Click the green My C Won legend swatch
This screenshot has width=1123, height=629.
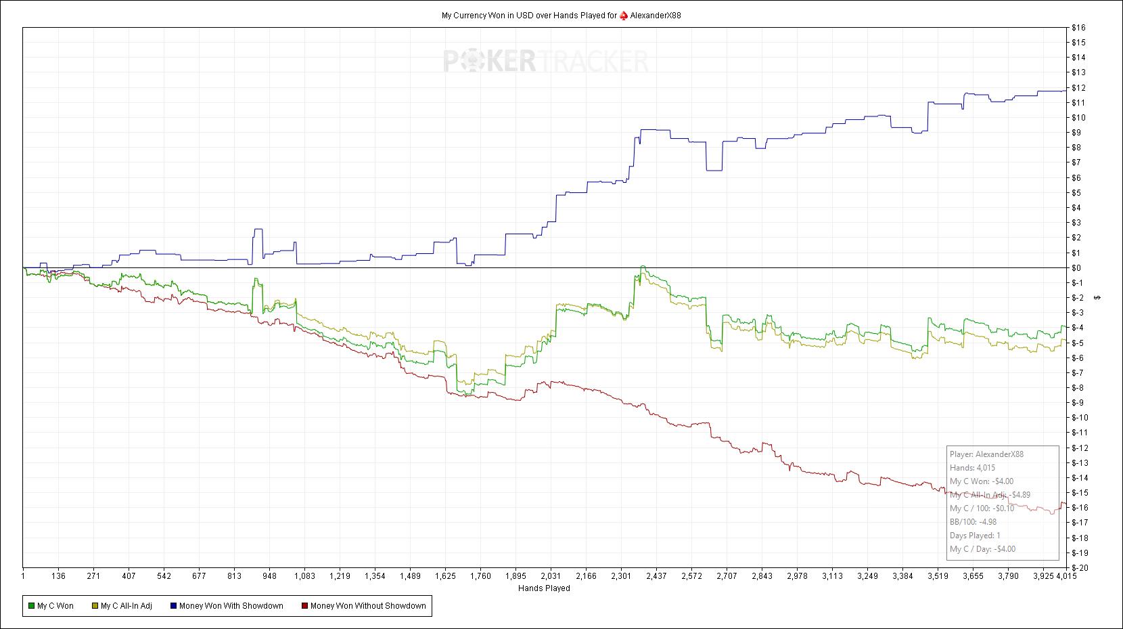coord(31,606)
